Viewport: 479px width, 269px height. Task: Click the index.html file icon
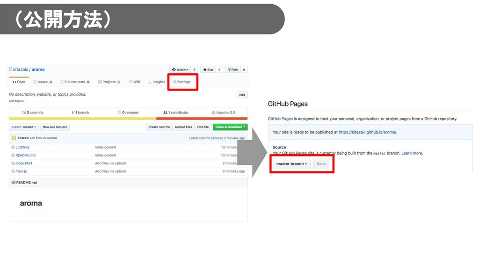click(13, 163)
